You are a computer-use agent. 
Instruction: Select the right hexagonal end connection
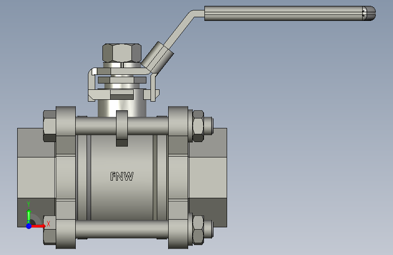click(x=208, y=177)
